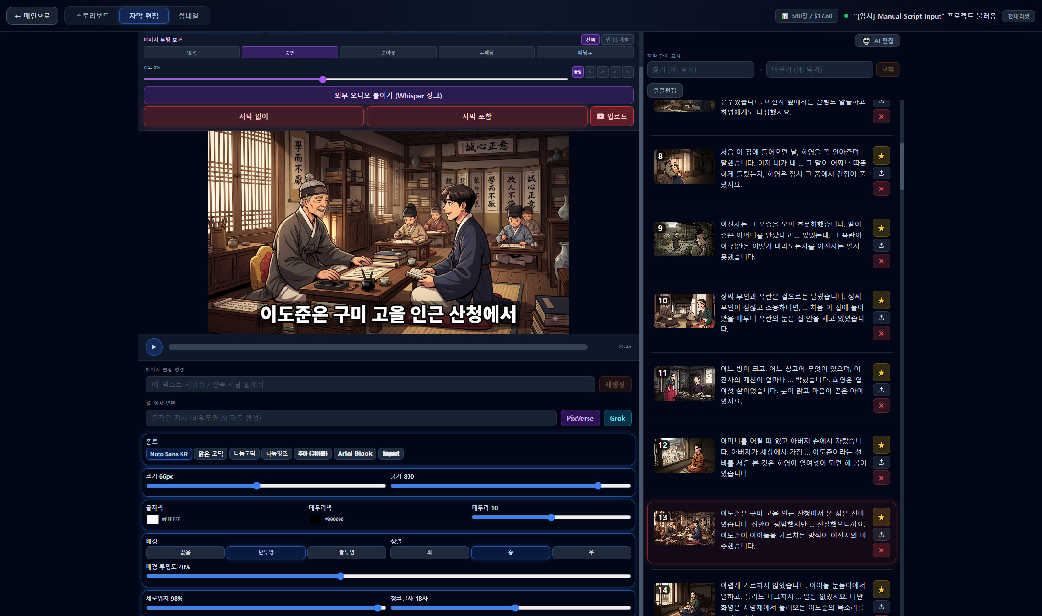Star scene 11 in the list
Screen dimensions: 1042x616
pos(881,373)
